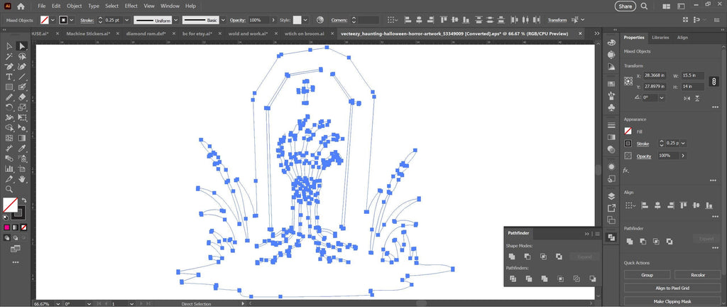Click the X position input field
Screen dimensions: 727x307
click(655, 75)
